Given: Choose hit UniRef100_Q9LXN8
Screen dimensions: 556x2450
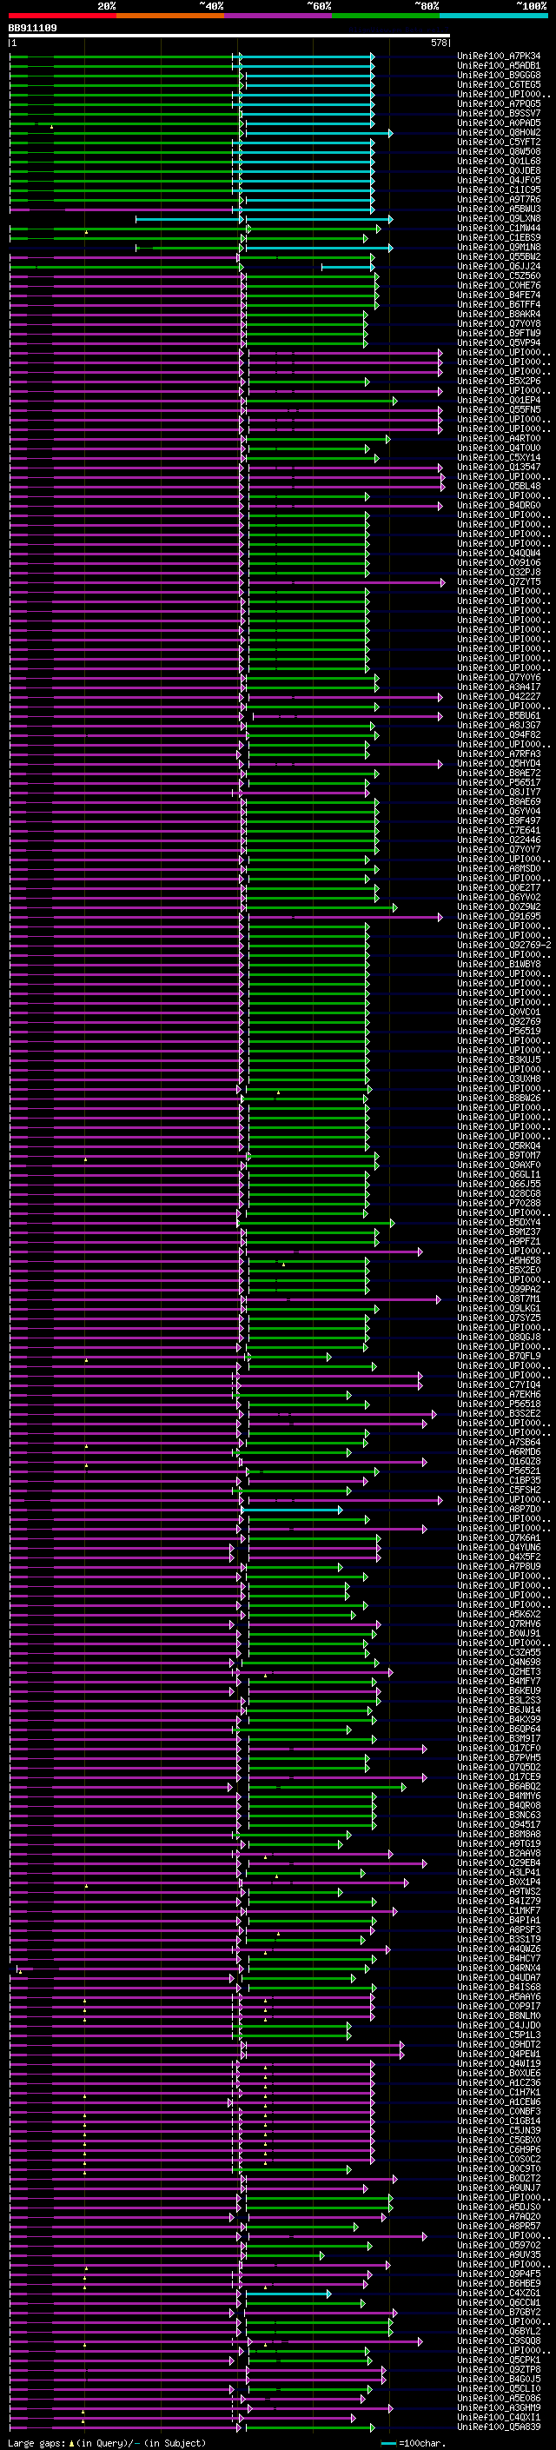Looking at the screenshot, I should [499, 219].
